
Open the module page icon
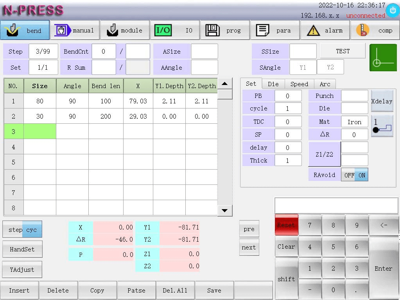coord(112,30)
